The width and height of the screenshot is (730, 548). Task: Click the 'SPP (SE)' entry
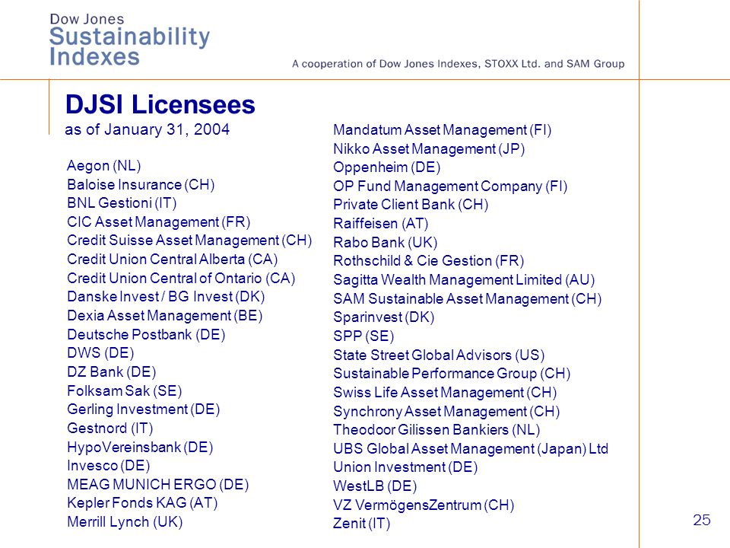[363, 336]
